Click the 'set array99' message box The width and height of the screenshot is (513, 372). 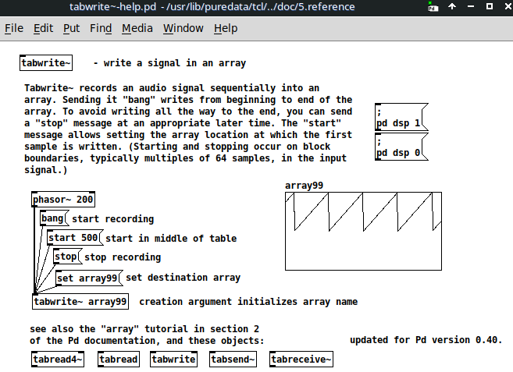click(x=89, y=278)
